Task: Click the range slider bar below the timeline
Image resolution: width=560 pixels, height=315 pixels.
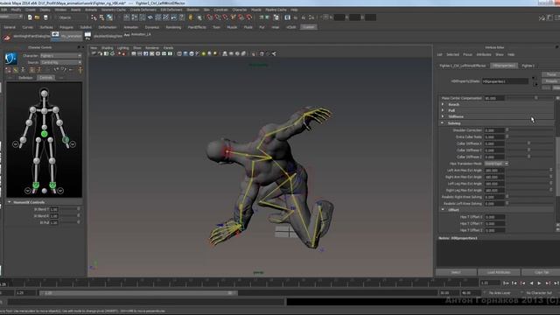Action: pos(137,293)
